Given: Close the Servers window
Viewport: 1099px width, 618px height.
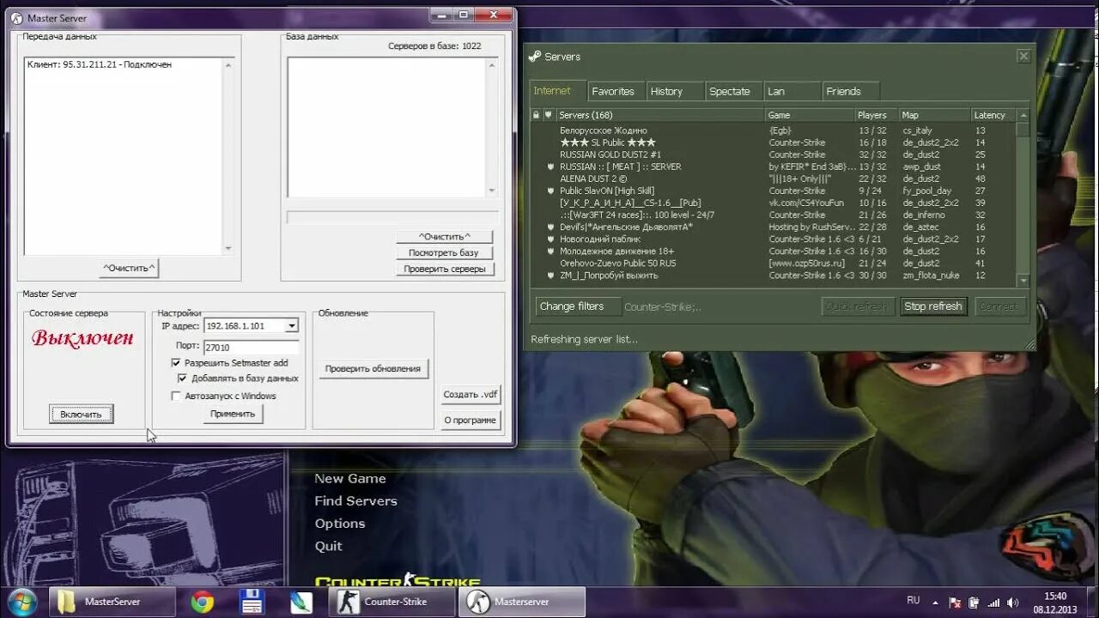Looking at the screenshot, I should [1023, 56].
